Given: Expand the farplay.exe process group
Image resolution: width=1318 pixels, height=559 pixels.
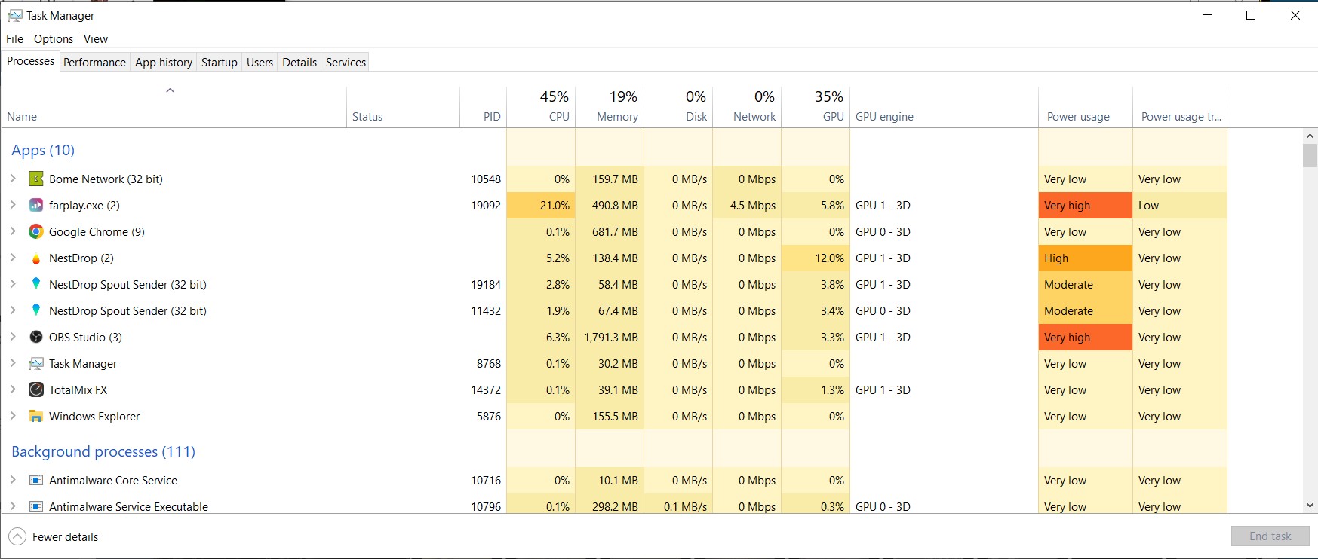Looking at the screenshot, I should pyautogui.click(x=13, y=205).
